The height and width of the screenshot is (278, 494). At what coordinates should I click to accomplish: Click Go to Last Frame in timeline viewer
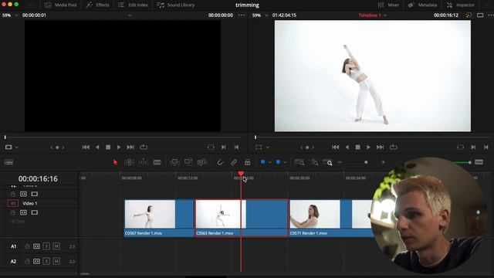click(381, 147)
